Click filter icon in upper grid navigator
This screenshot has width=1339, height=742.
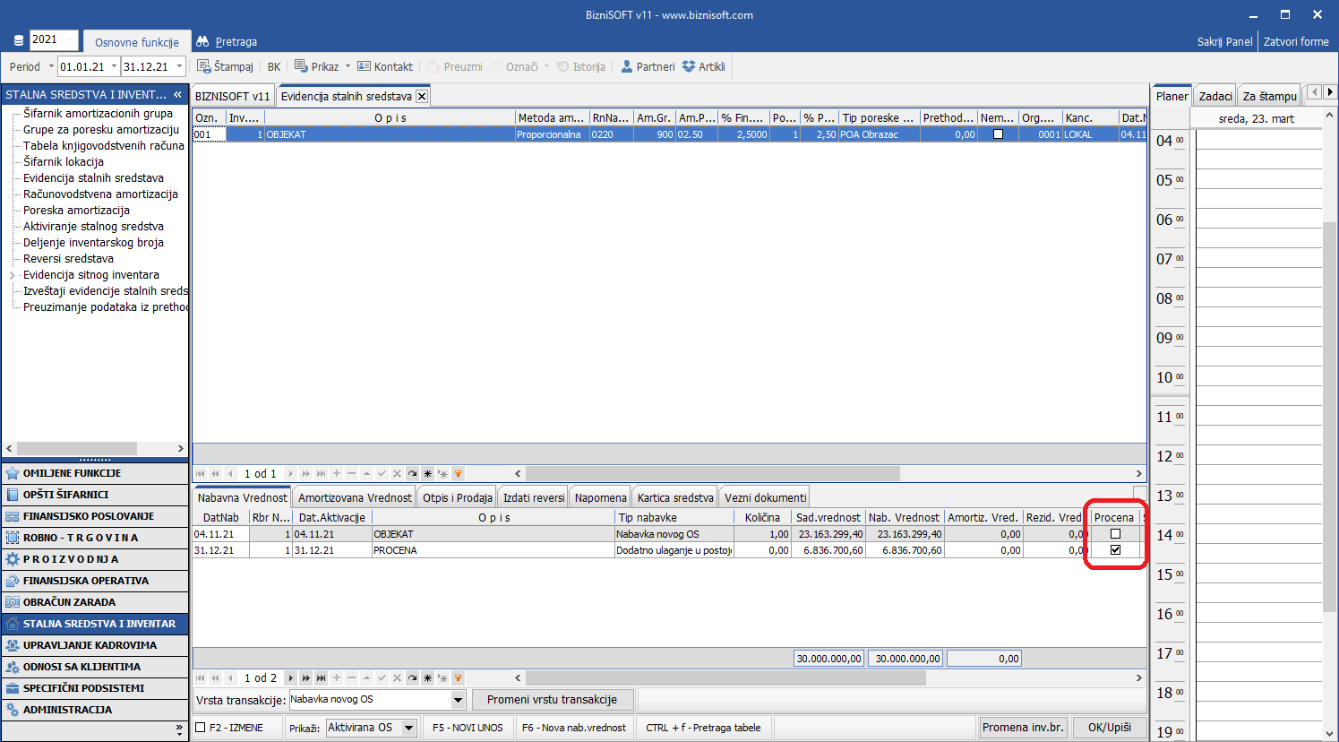(458, 474)
